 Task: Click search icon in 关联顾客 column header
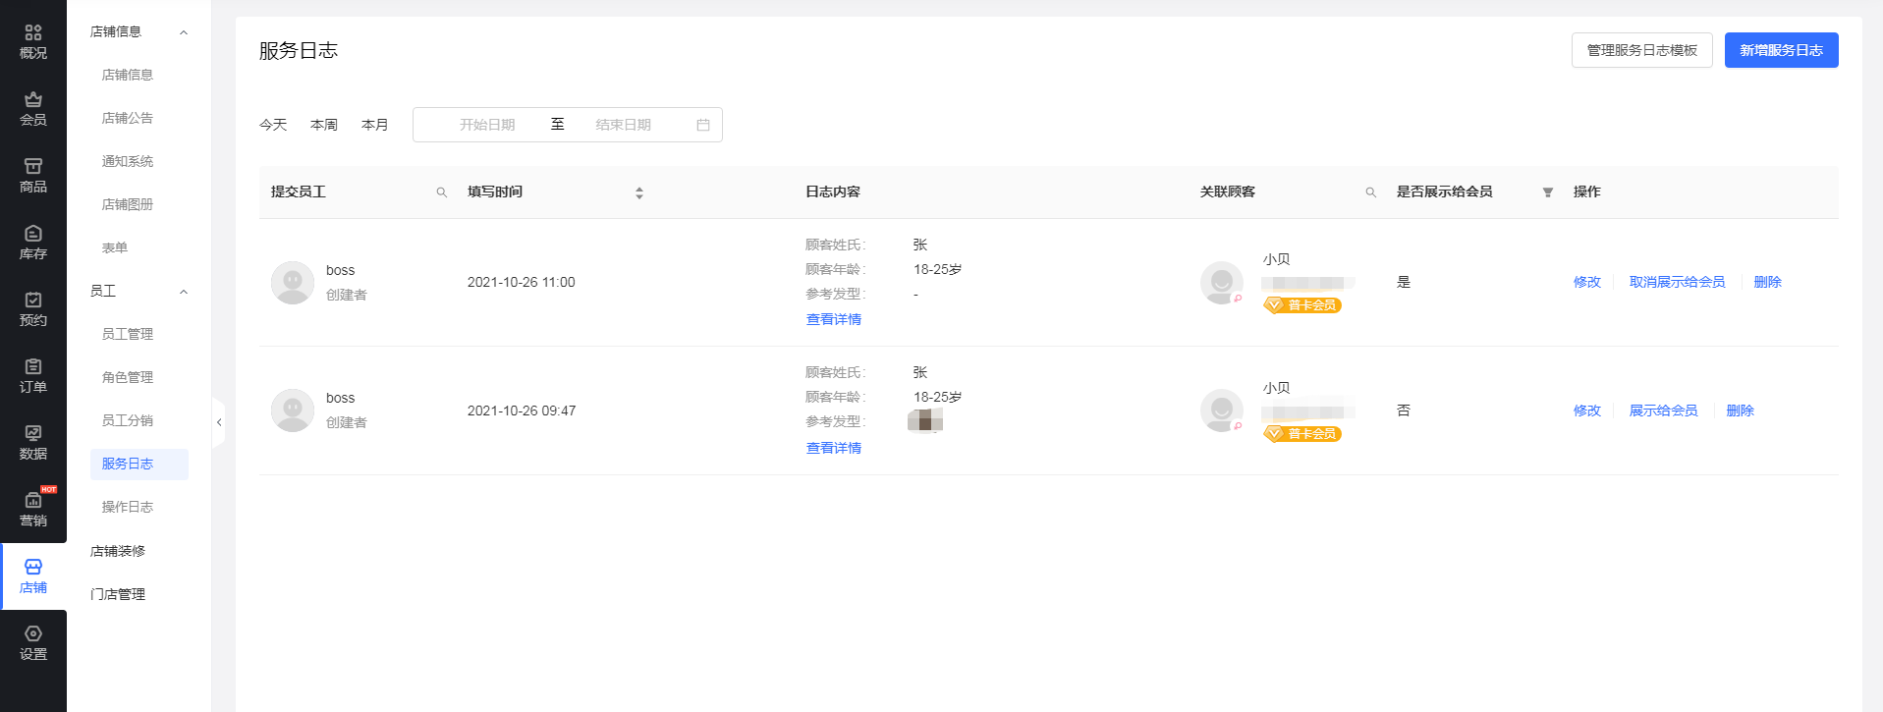click(x=1370, y=192)
